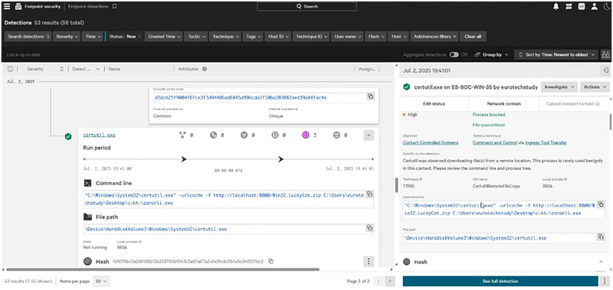Go to next results page
This screenshot has height=290, width=613.
389,281
